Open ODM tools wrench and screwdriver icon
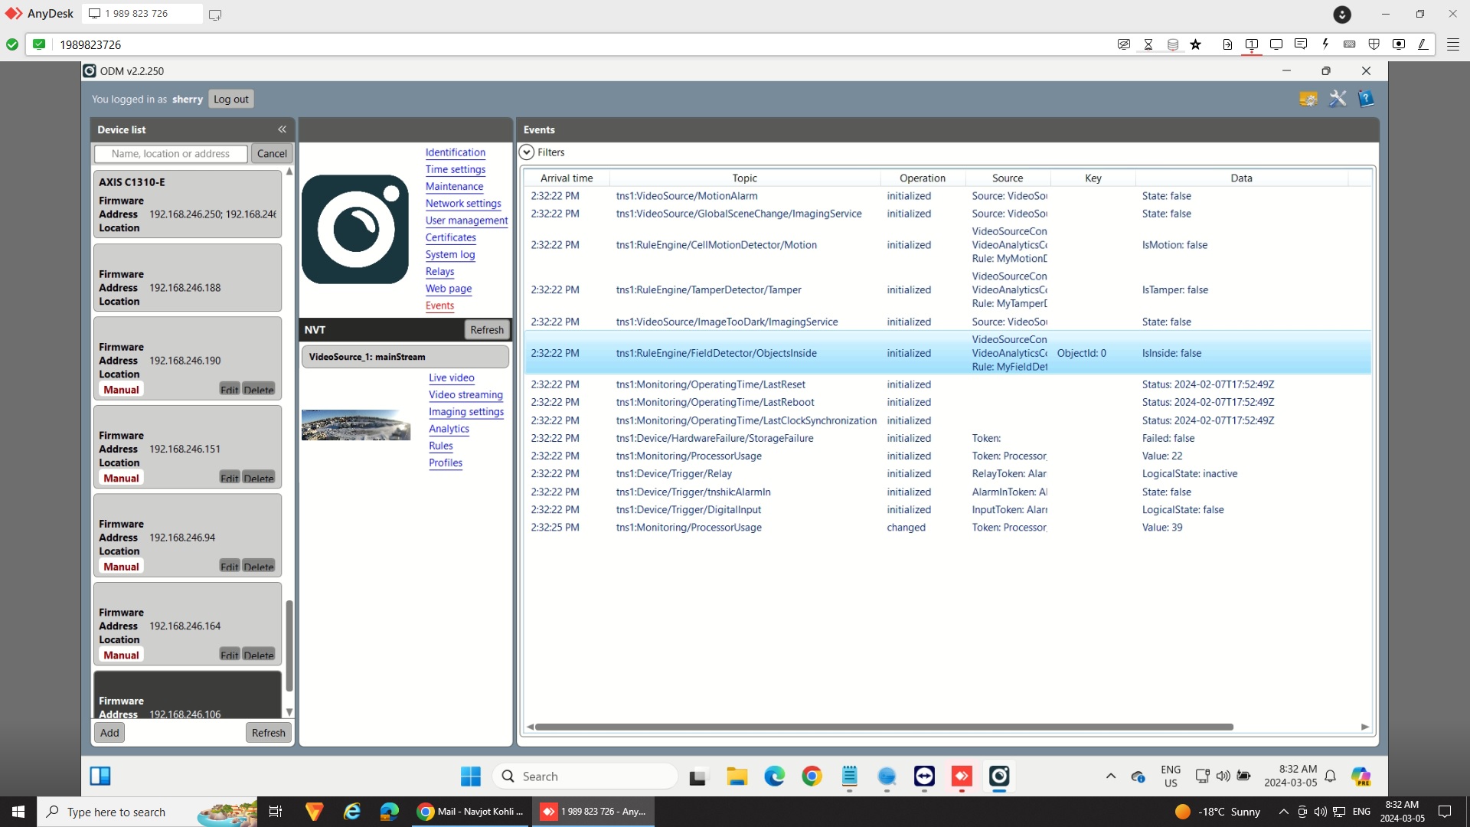 (1338, 99)
